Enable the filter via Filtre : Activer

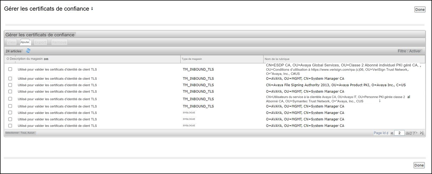click(x=409, y=51)
